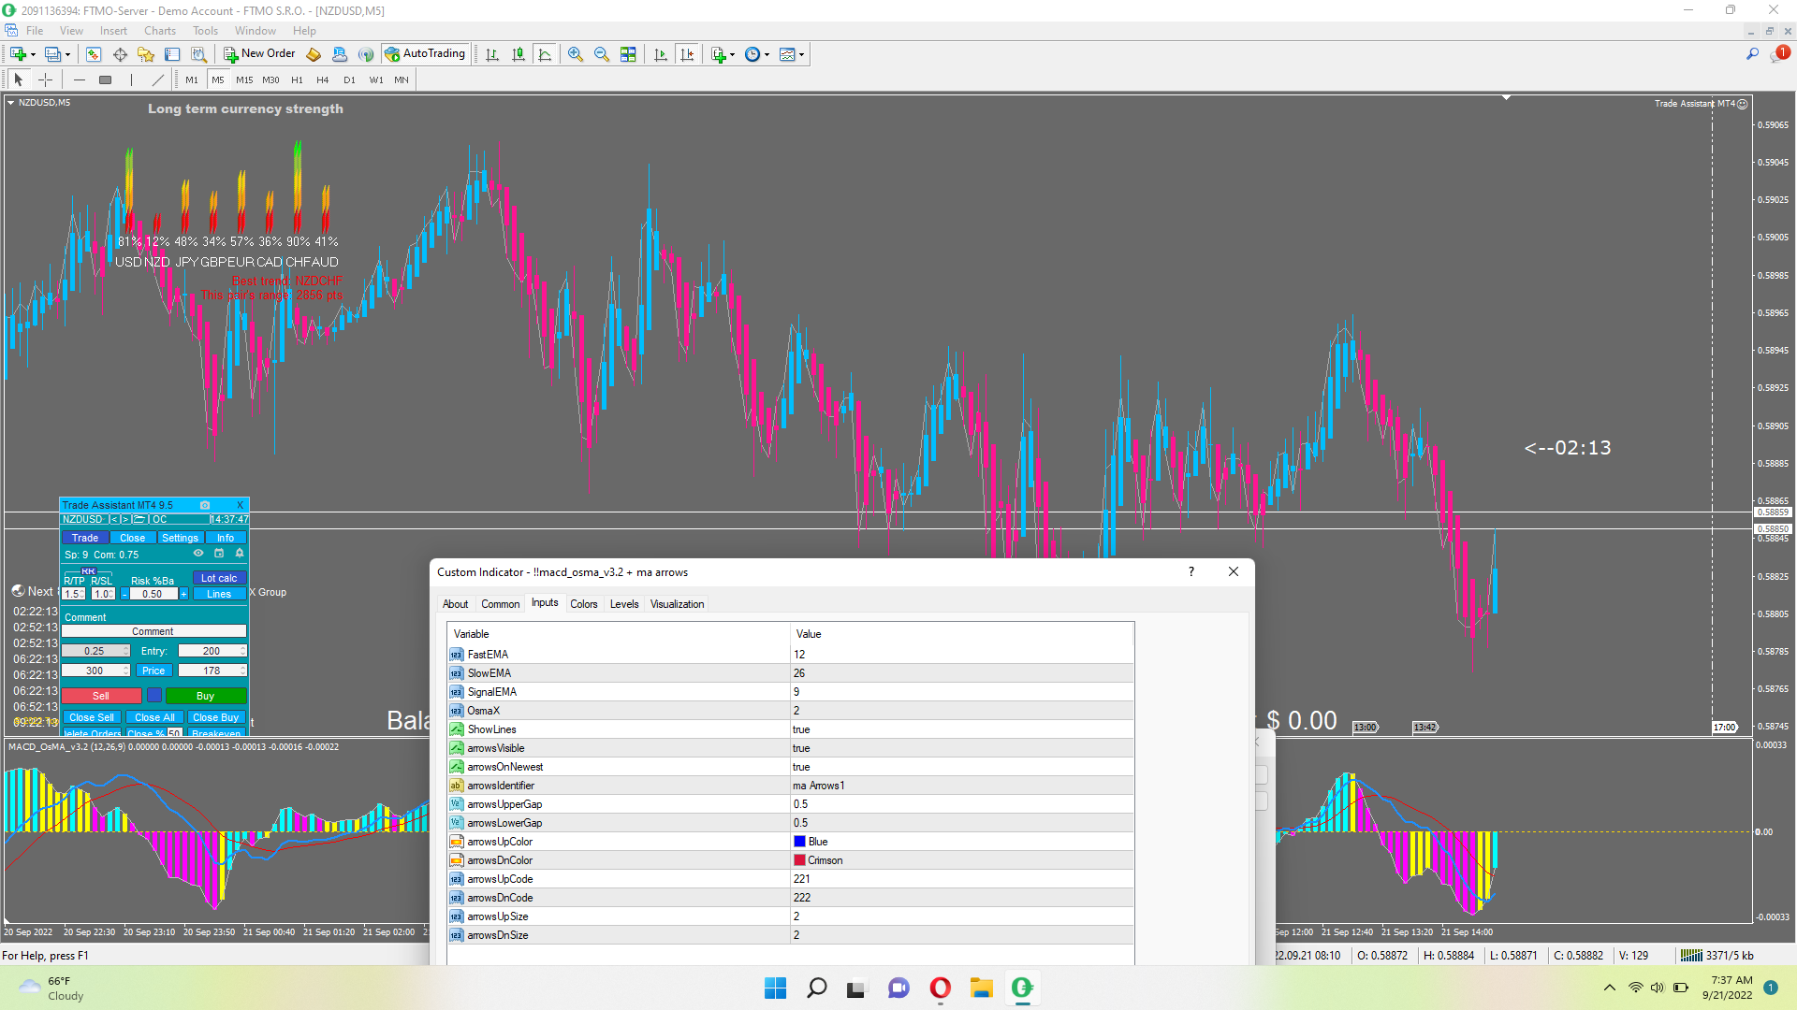Click the Zoom In magnifier icon
The height and width of the screenshot is (1010, 1797).
[x=575, y=54]
